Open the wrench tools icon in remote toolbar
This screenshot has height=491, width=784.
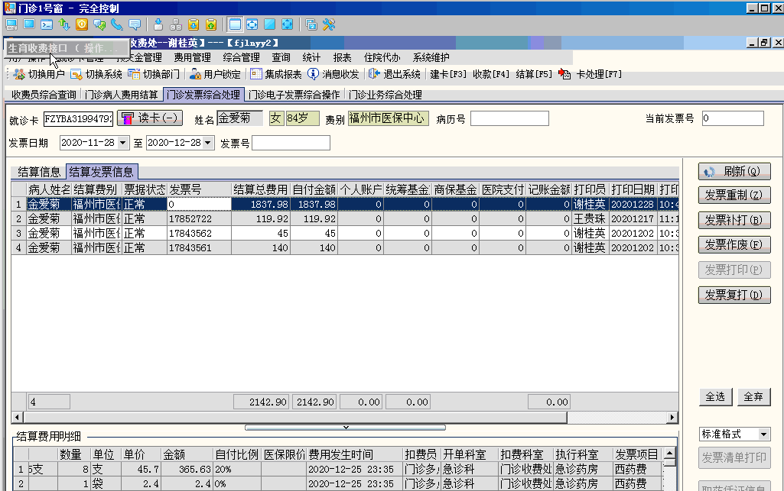pos(329,24)
